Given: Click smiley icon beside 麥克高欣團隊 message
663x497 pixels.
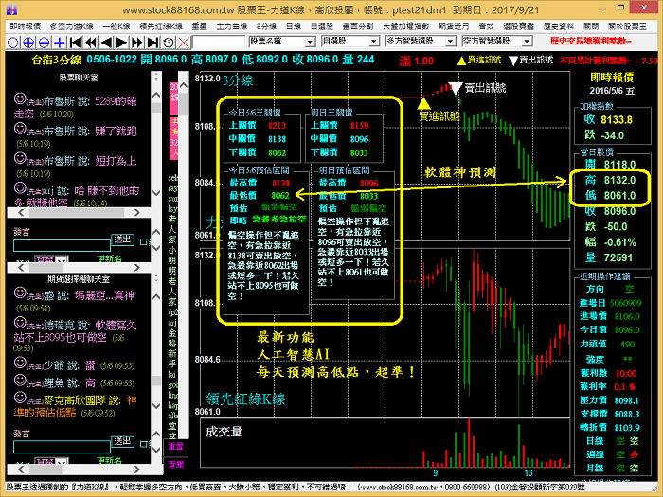Looking at the screenshot, I should (20, 398).
